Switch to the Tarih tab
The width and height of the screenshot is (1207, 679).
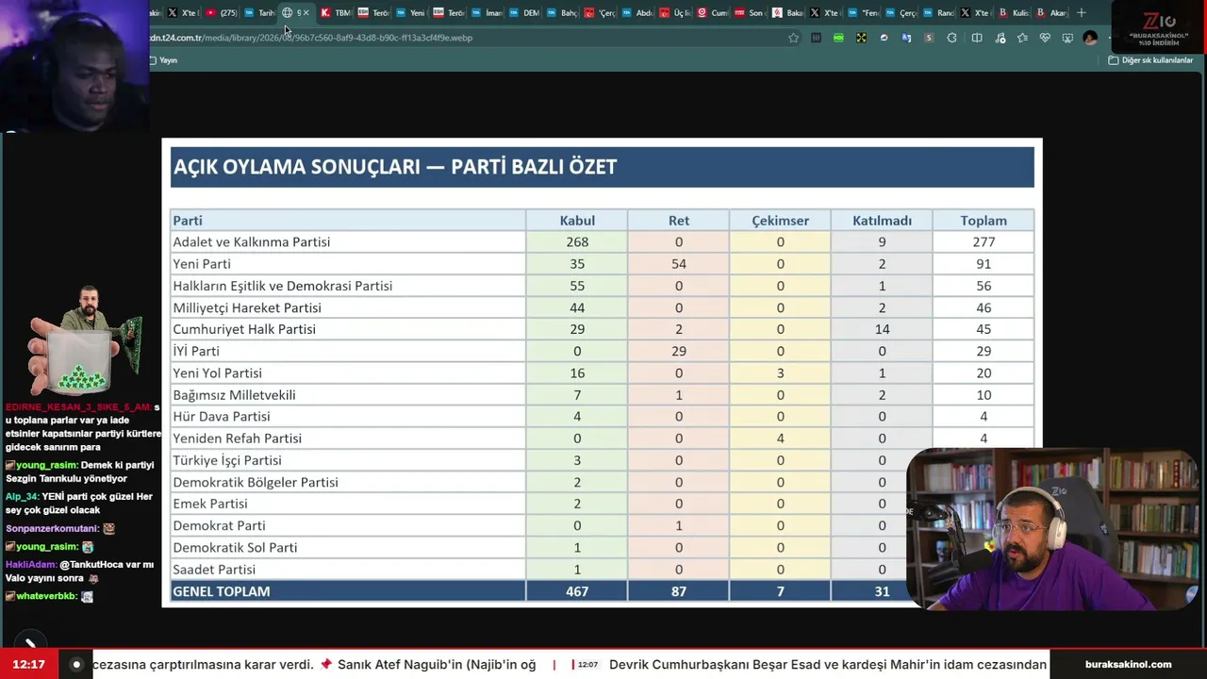coord(259,12)
